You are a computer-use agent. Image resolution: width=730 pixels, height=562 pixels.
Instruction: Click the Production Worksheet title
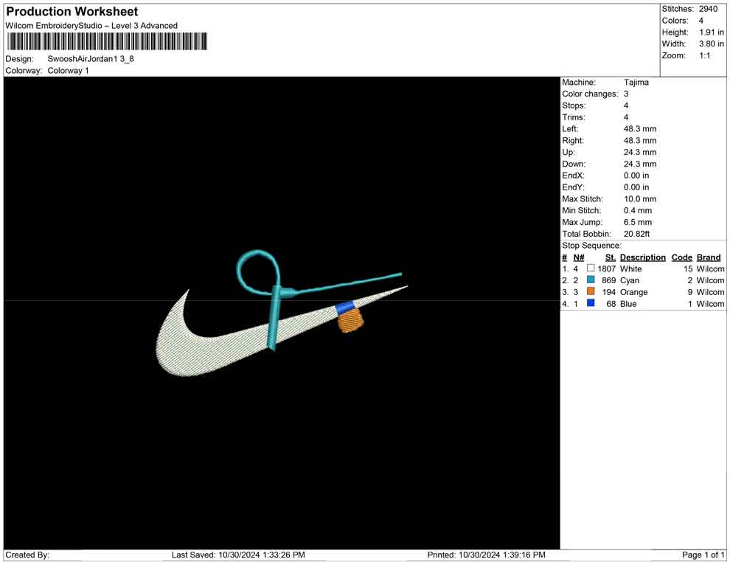click(72, 12)
